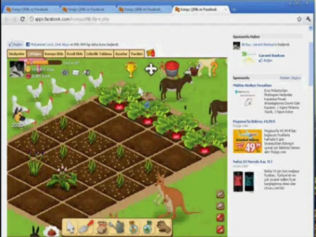Click the apps.facebook.com address bar
Viewport: 316px width, 237px height.
[161, 19]
